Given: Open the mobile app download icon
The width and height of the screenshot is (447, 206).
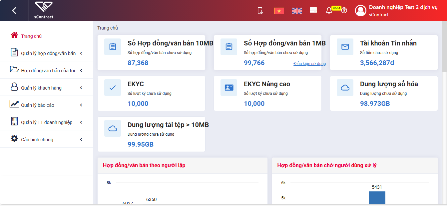Looking at the screenshot, I should click(260, 11).
